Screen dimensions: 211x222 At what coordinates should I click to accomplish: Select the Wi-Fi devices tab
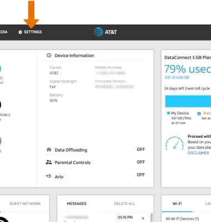177,204
